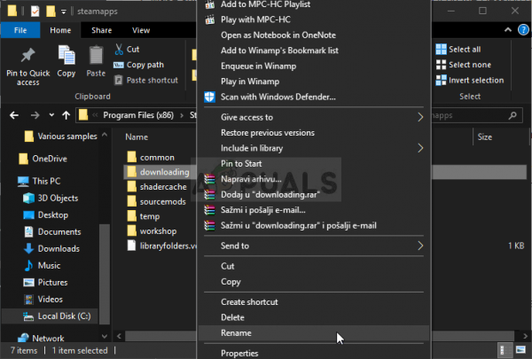Open the File tab
The width and height of the screenshot is (532, 359).
20,30
